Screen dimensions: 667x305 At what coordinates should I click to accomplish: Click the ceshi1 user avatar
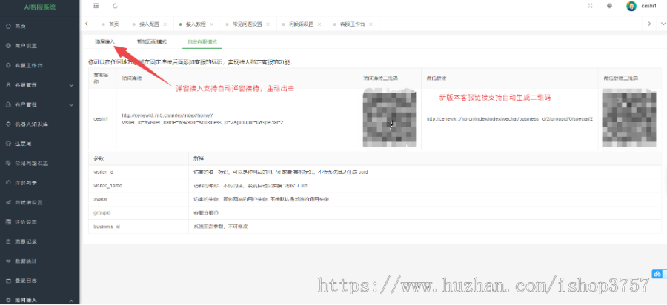pos(631,6)
